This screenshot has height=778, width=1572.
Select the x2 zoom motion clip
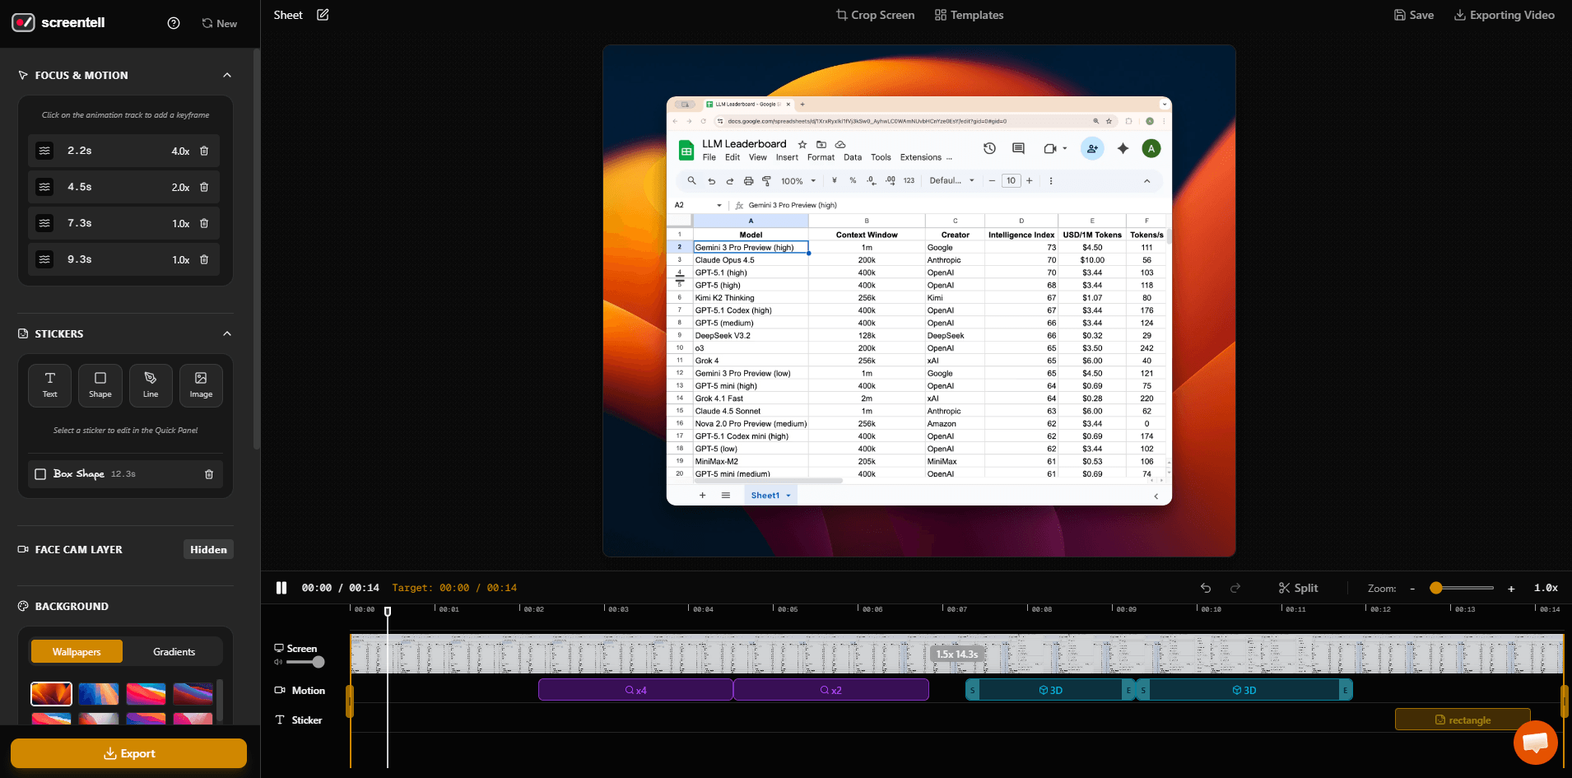click(831, 690)
